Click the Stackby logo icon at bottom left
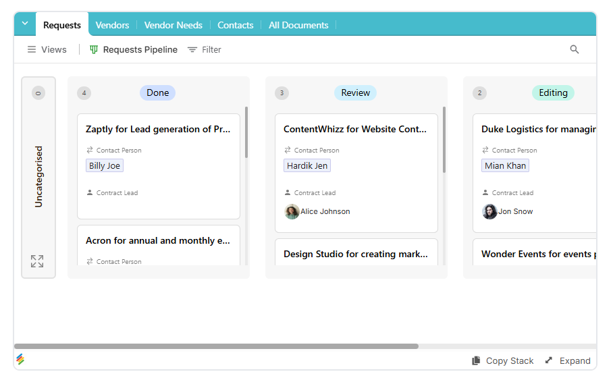Image resolution: width=613 pixels, height=376 pixels. point(20,359)
